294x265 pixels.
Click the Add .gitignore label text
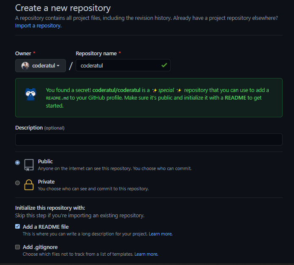(40, 247)
